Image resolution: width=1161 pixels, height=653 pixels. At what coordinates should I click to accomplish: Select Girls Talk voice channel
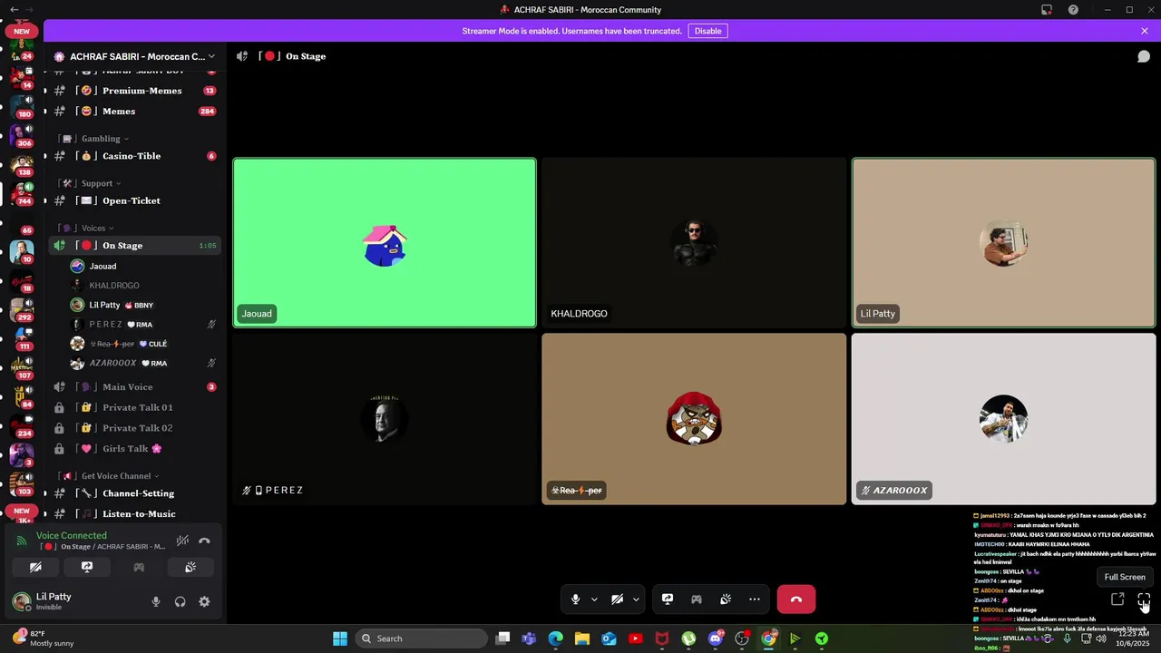pos(134,448)
